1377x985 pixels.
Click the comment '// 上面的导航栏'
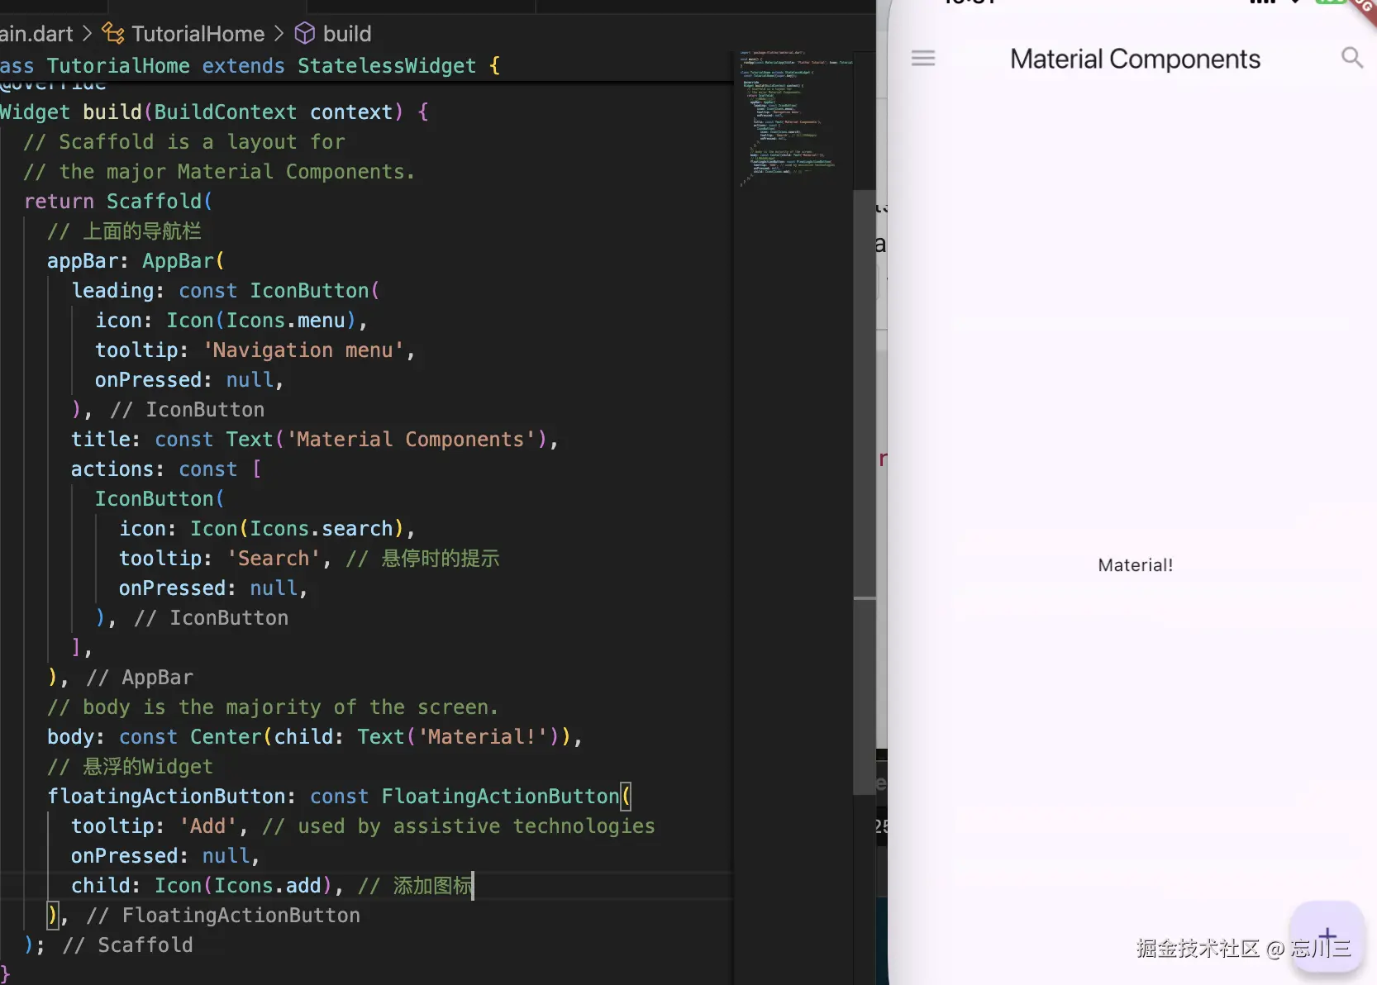pos(124,231)
